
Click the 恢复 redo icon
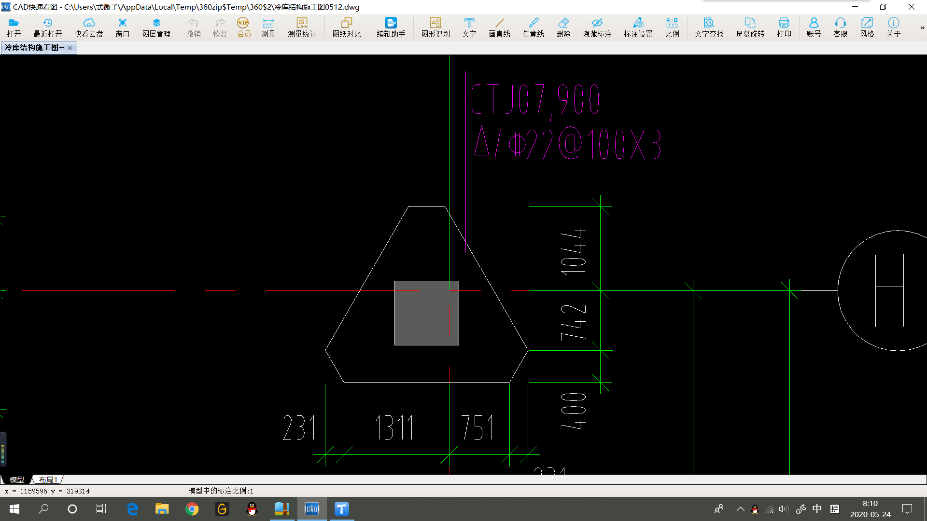pos(220,27)
